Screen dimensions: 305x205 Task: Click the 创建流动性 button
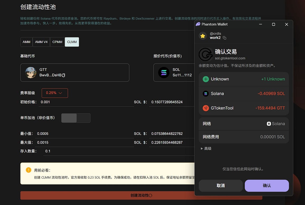pyautogui.click(x=141, y=195)
